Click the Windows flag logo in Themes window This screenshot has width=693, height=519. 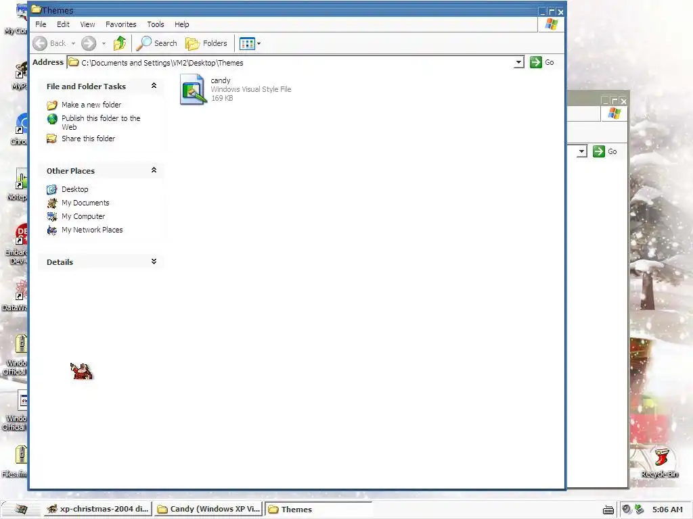[x=551, y=24]
